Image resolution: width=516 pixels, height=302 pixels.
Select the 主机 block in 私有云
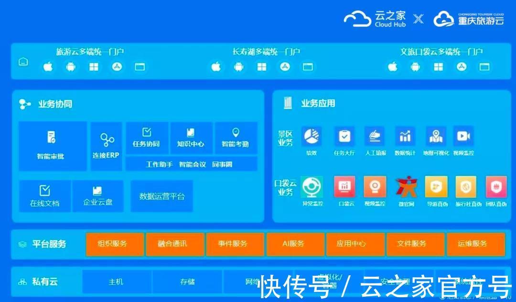(x=117, y=281)
